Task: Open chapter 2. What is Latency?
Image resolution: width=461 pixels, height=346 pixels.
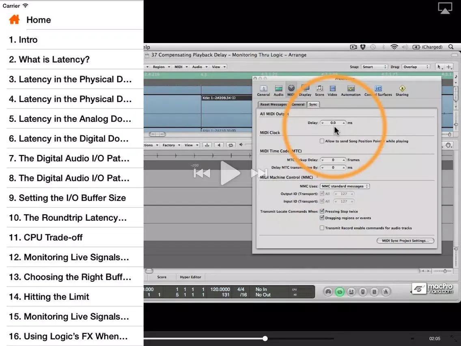Action: click(72, 59)
